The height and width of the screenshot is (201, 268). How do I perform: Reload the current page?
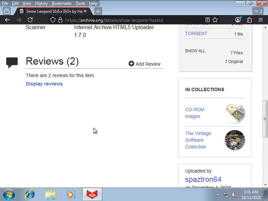coord(30,20)
